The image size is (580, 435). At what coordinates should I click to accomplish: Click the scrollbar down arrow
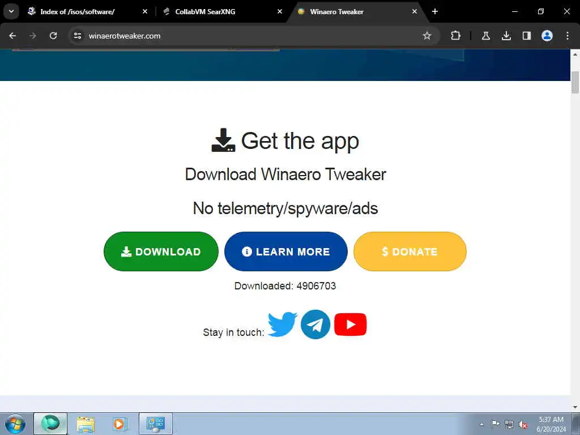click(575, 407)
